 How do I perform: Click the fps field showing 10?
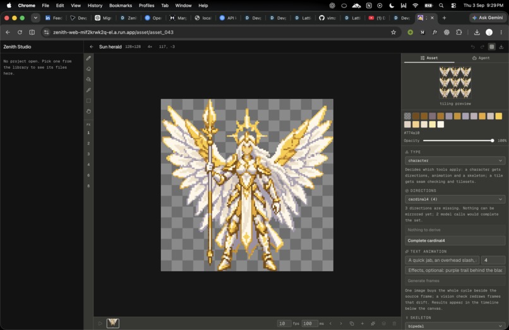point(284,324)
